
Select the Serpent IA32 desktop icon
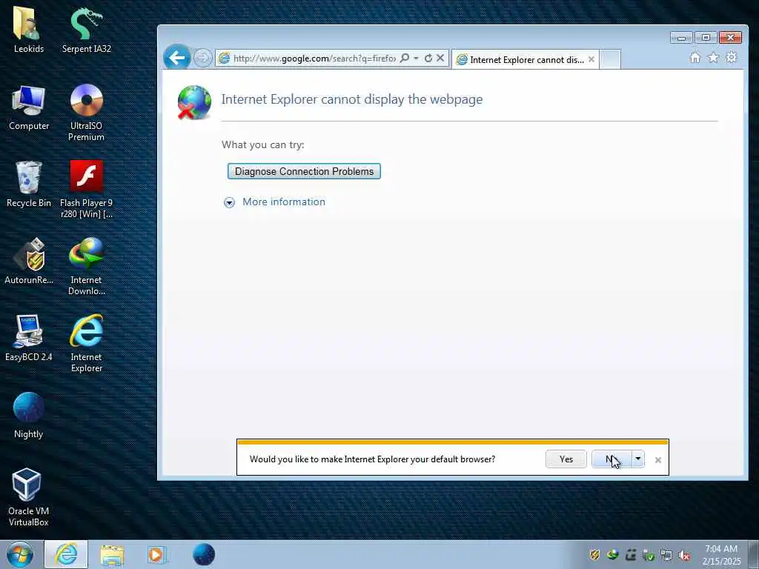[86, 30]
